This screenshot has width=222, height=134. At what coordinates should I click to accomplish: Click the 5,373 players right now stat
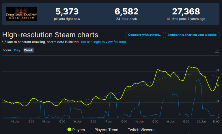67,12
